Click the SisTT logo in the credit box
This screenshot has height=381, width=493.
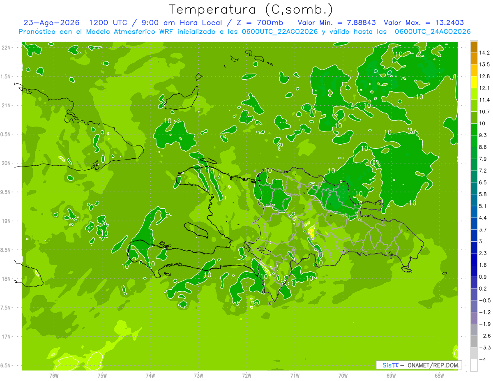tap(390, 365)
